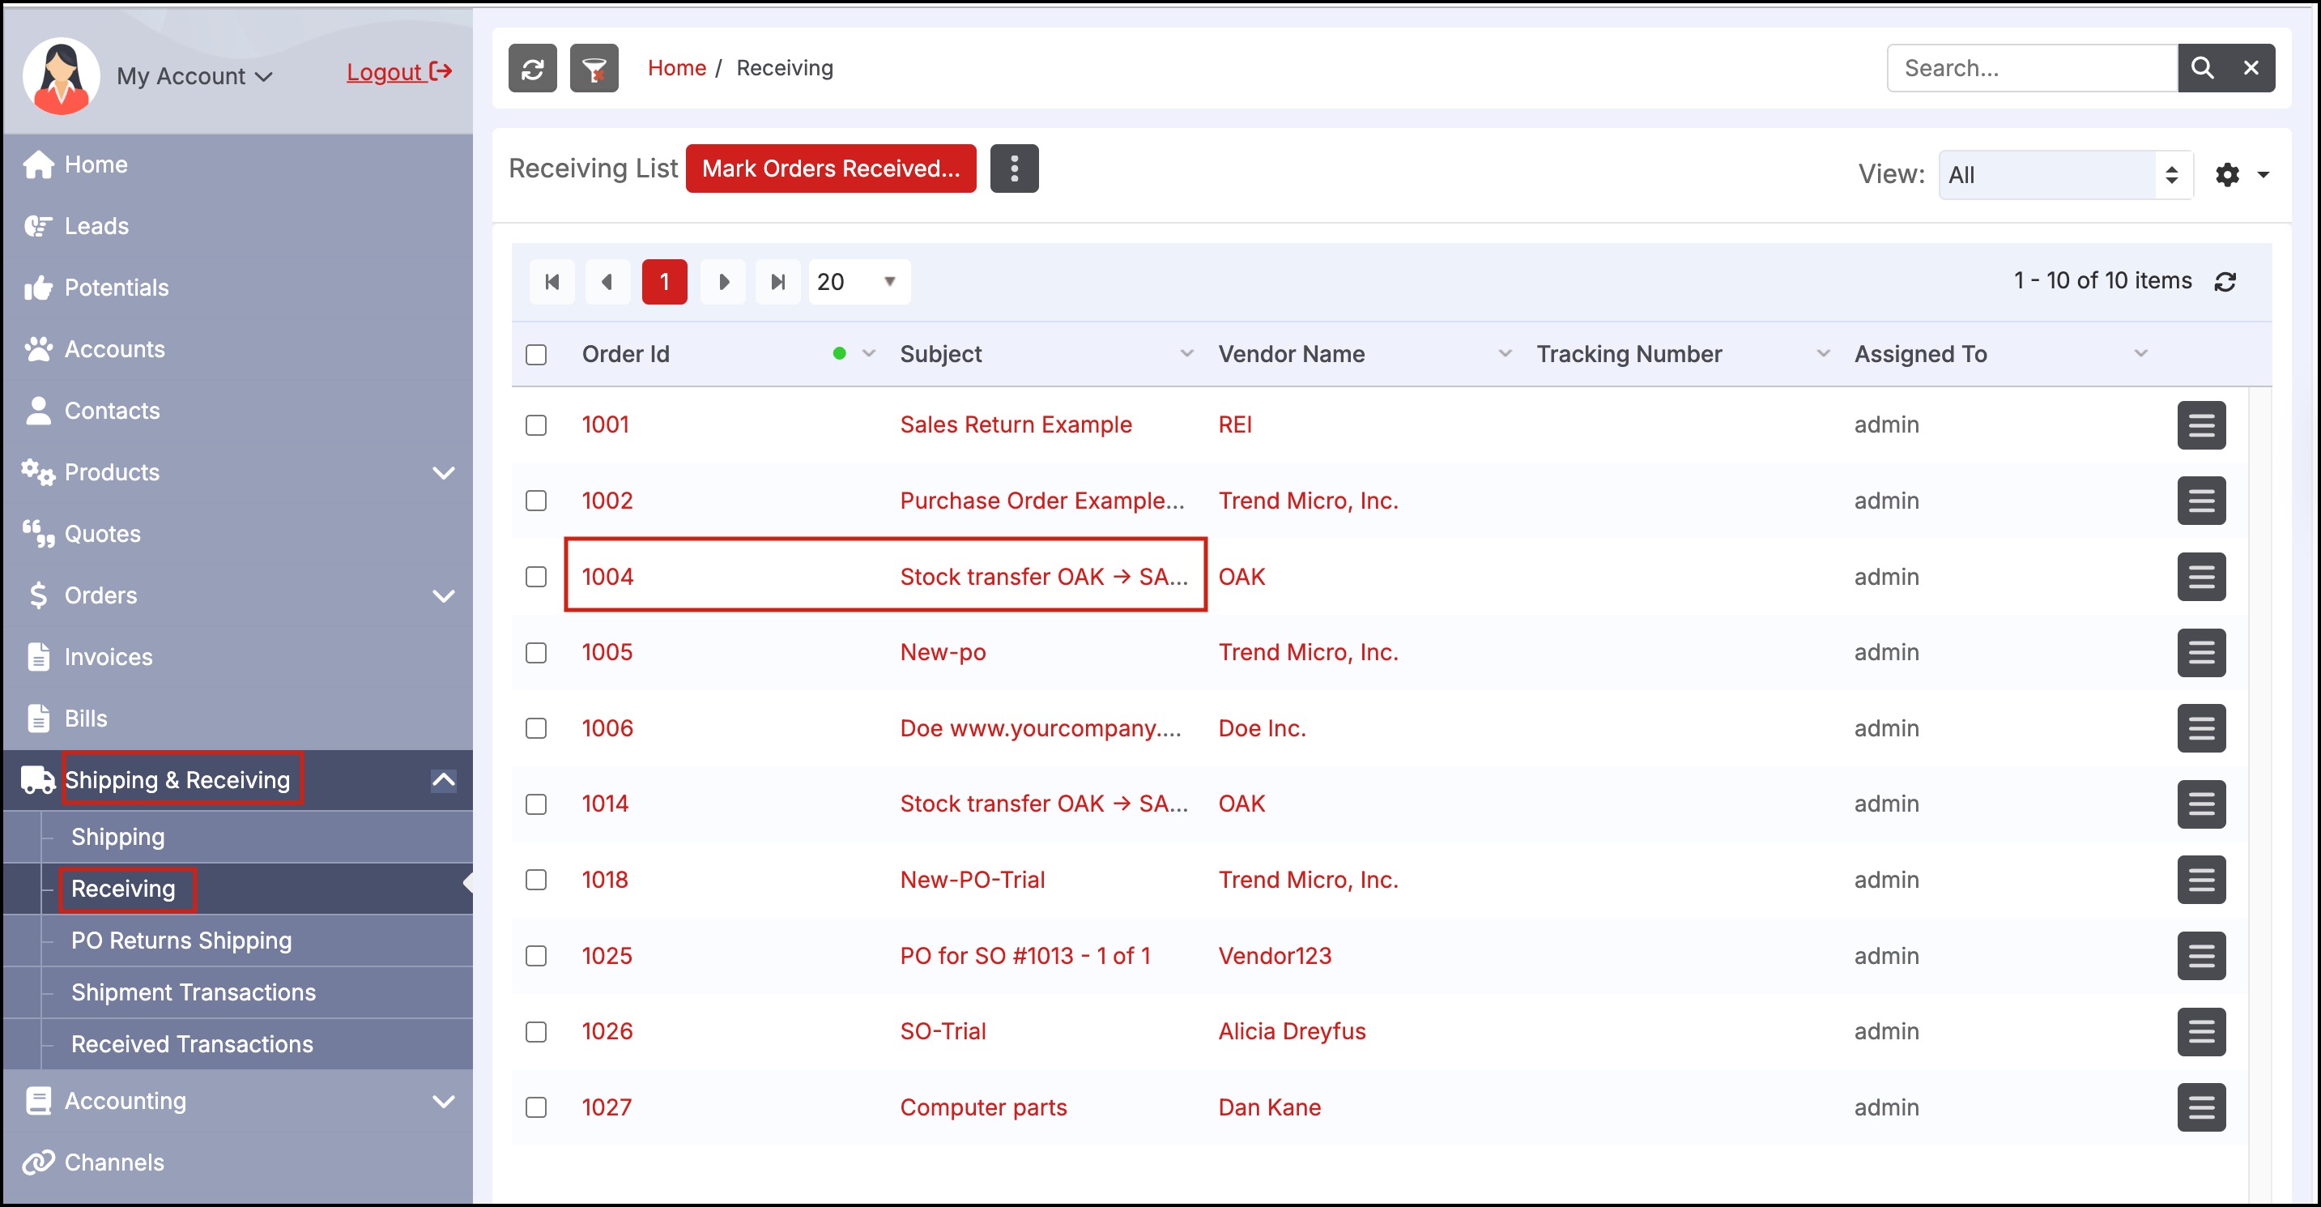Open the Tracking Number column filter chevron
This screenshot has width=2321, height=1207.
click(1823, 354)
